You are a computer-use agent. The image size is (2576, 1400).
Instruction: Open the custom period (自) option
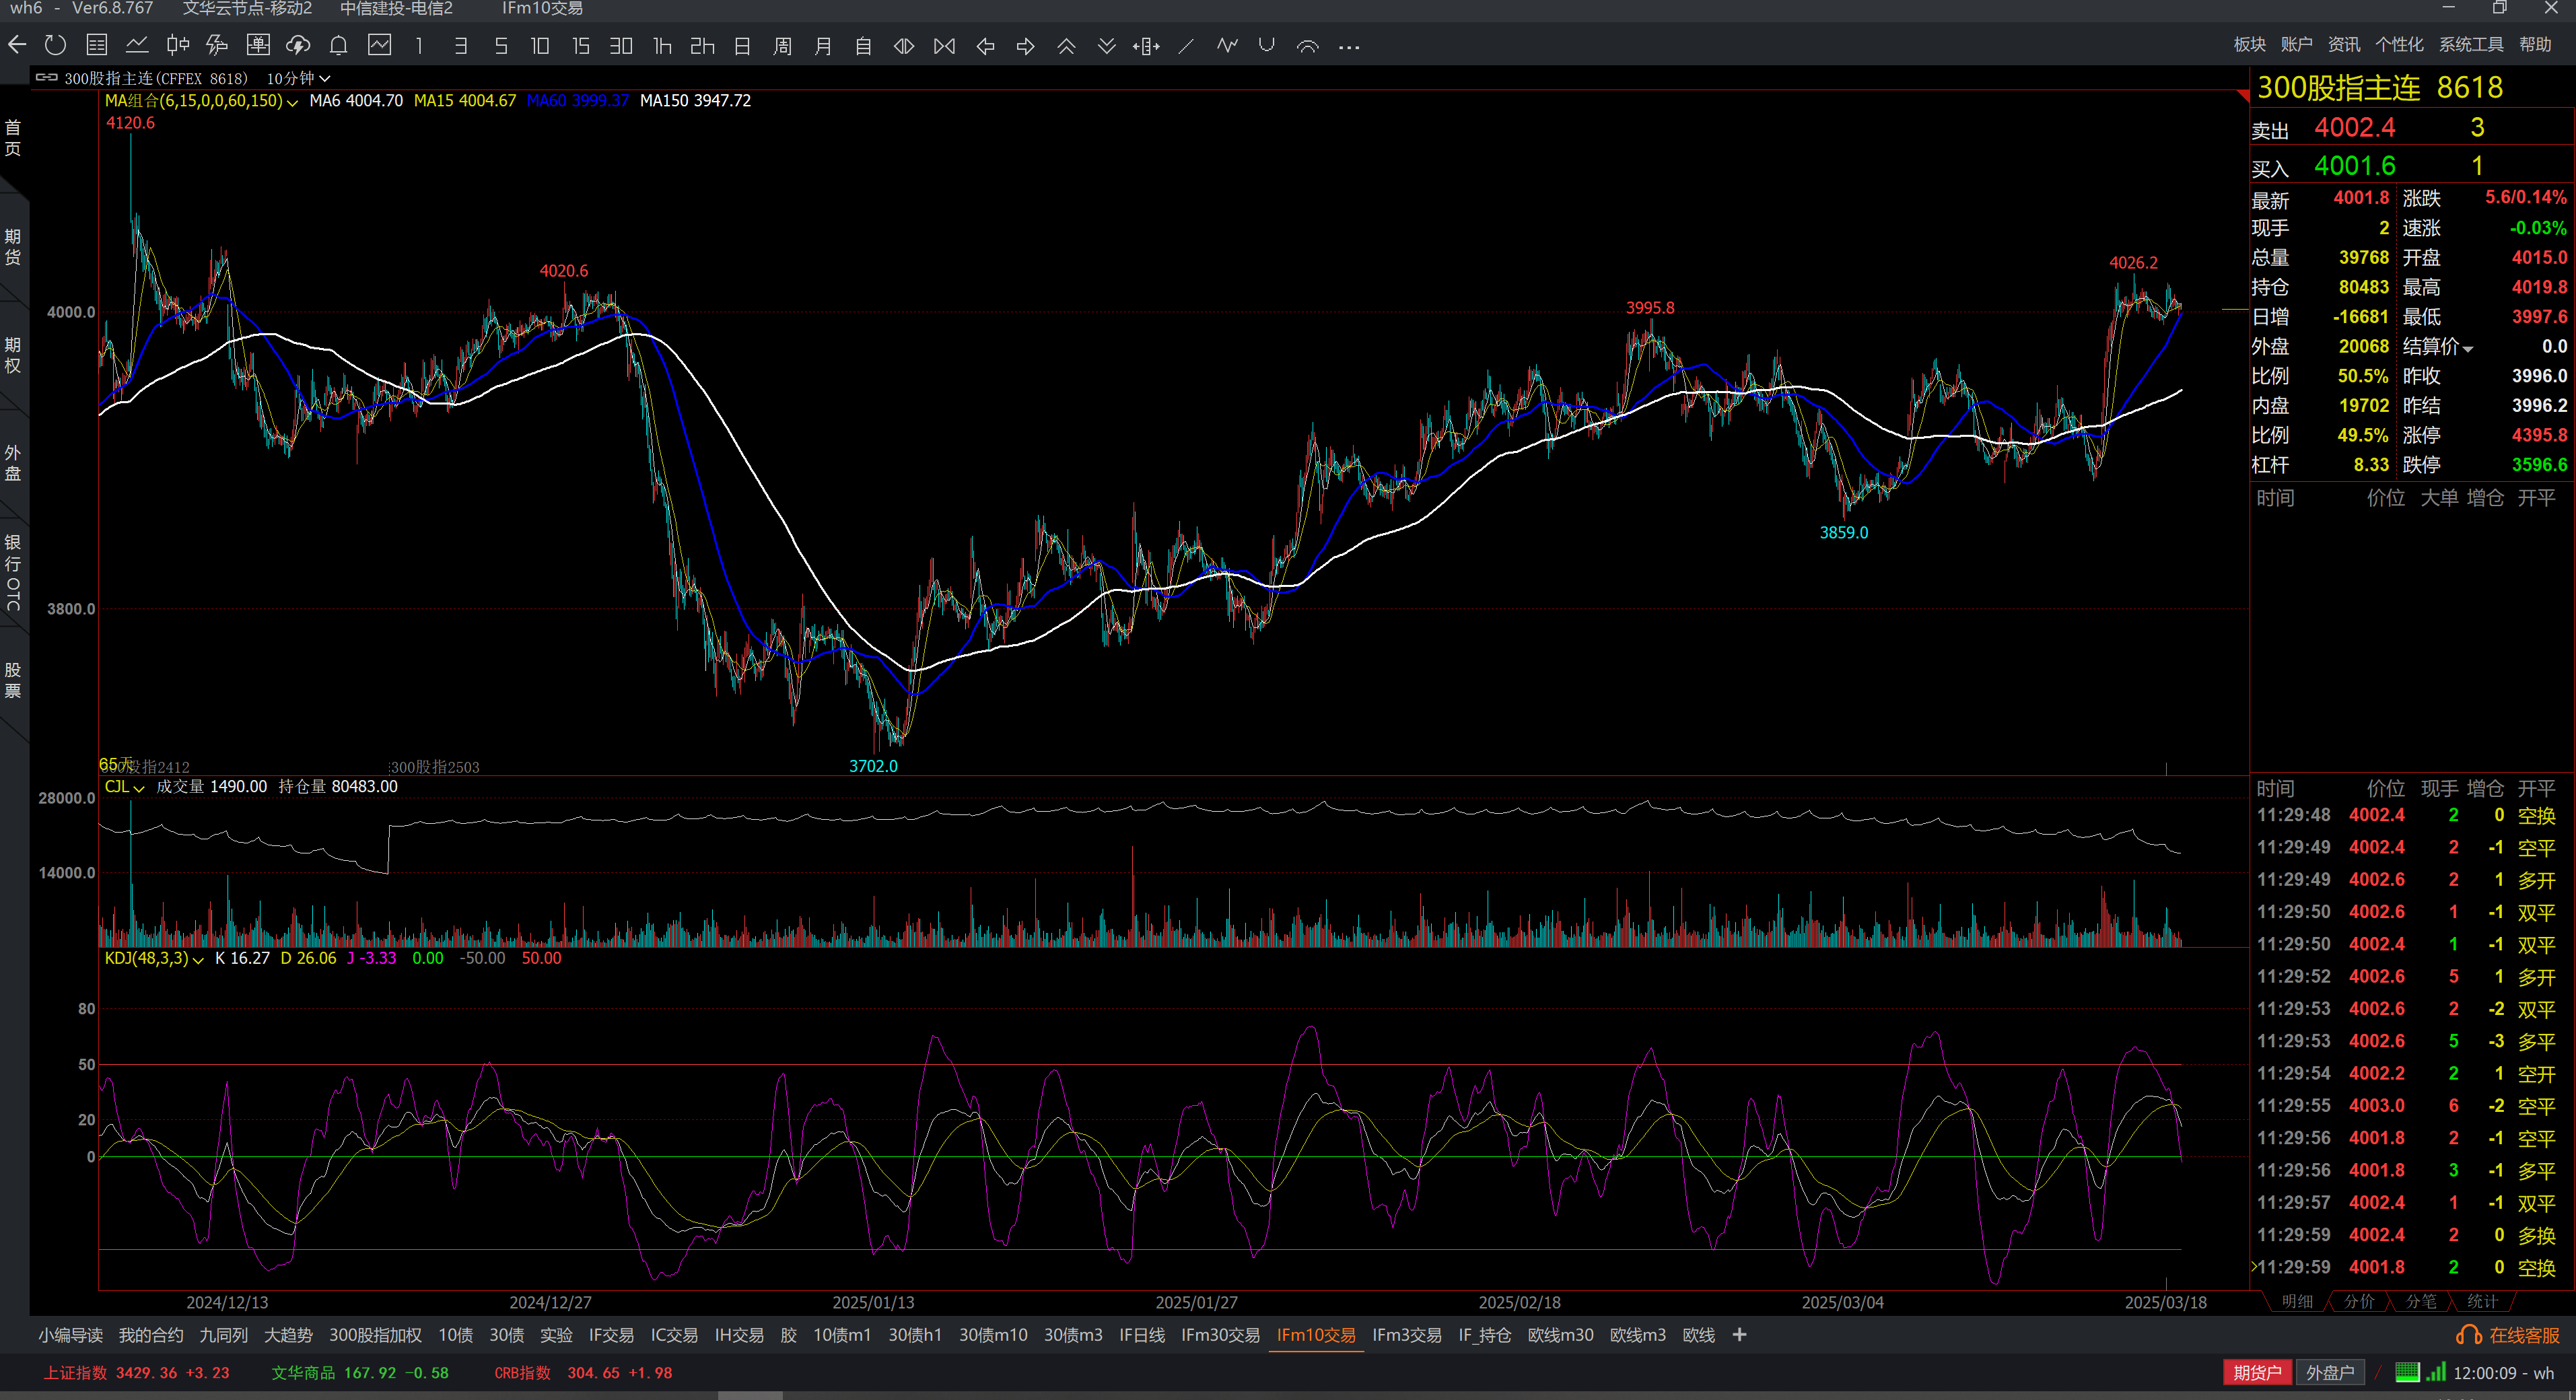(864, 45)
